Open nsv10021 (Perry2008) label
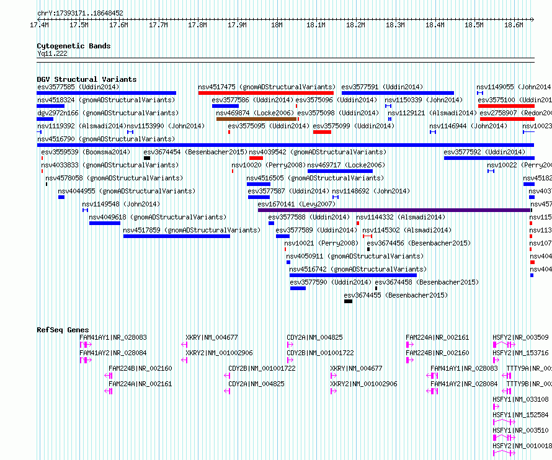 pos(321,243)
